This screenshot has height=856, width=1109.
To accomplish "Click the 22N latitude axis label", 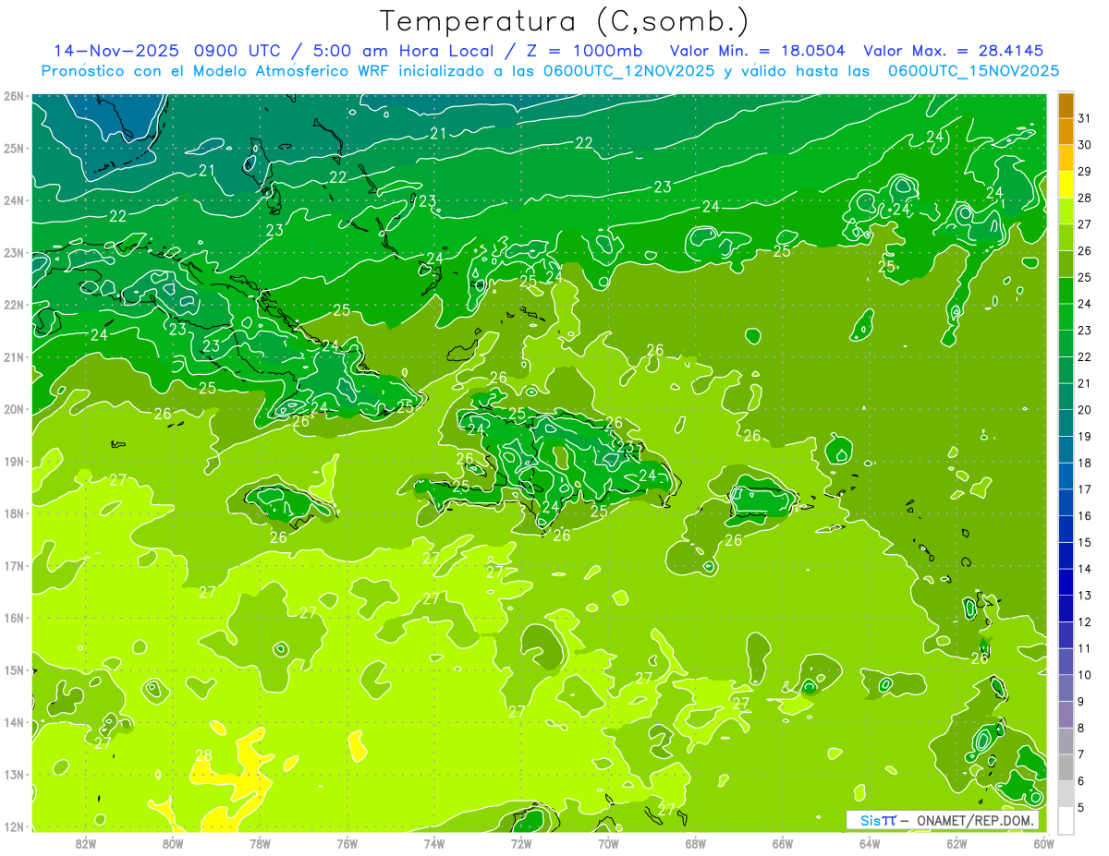I will 14,305.
